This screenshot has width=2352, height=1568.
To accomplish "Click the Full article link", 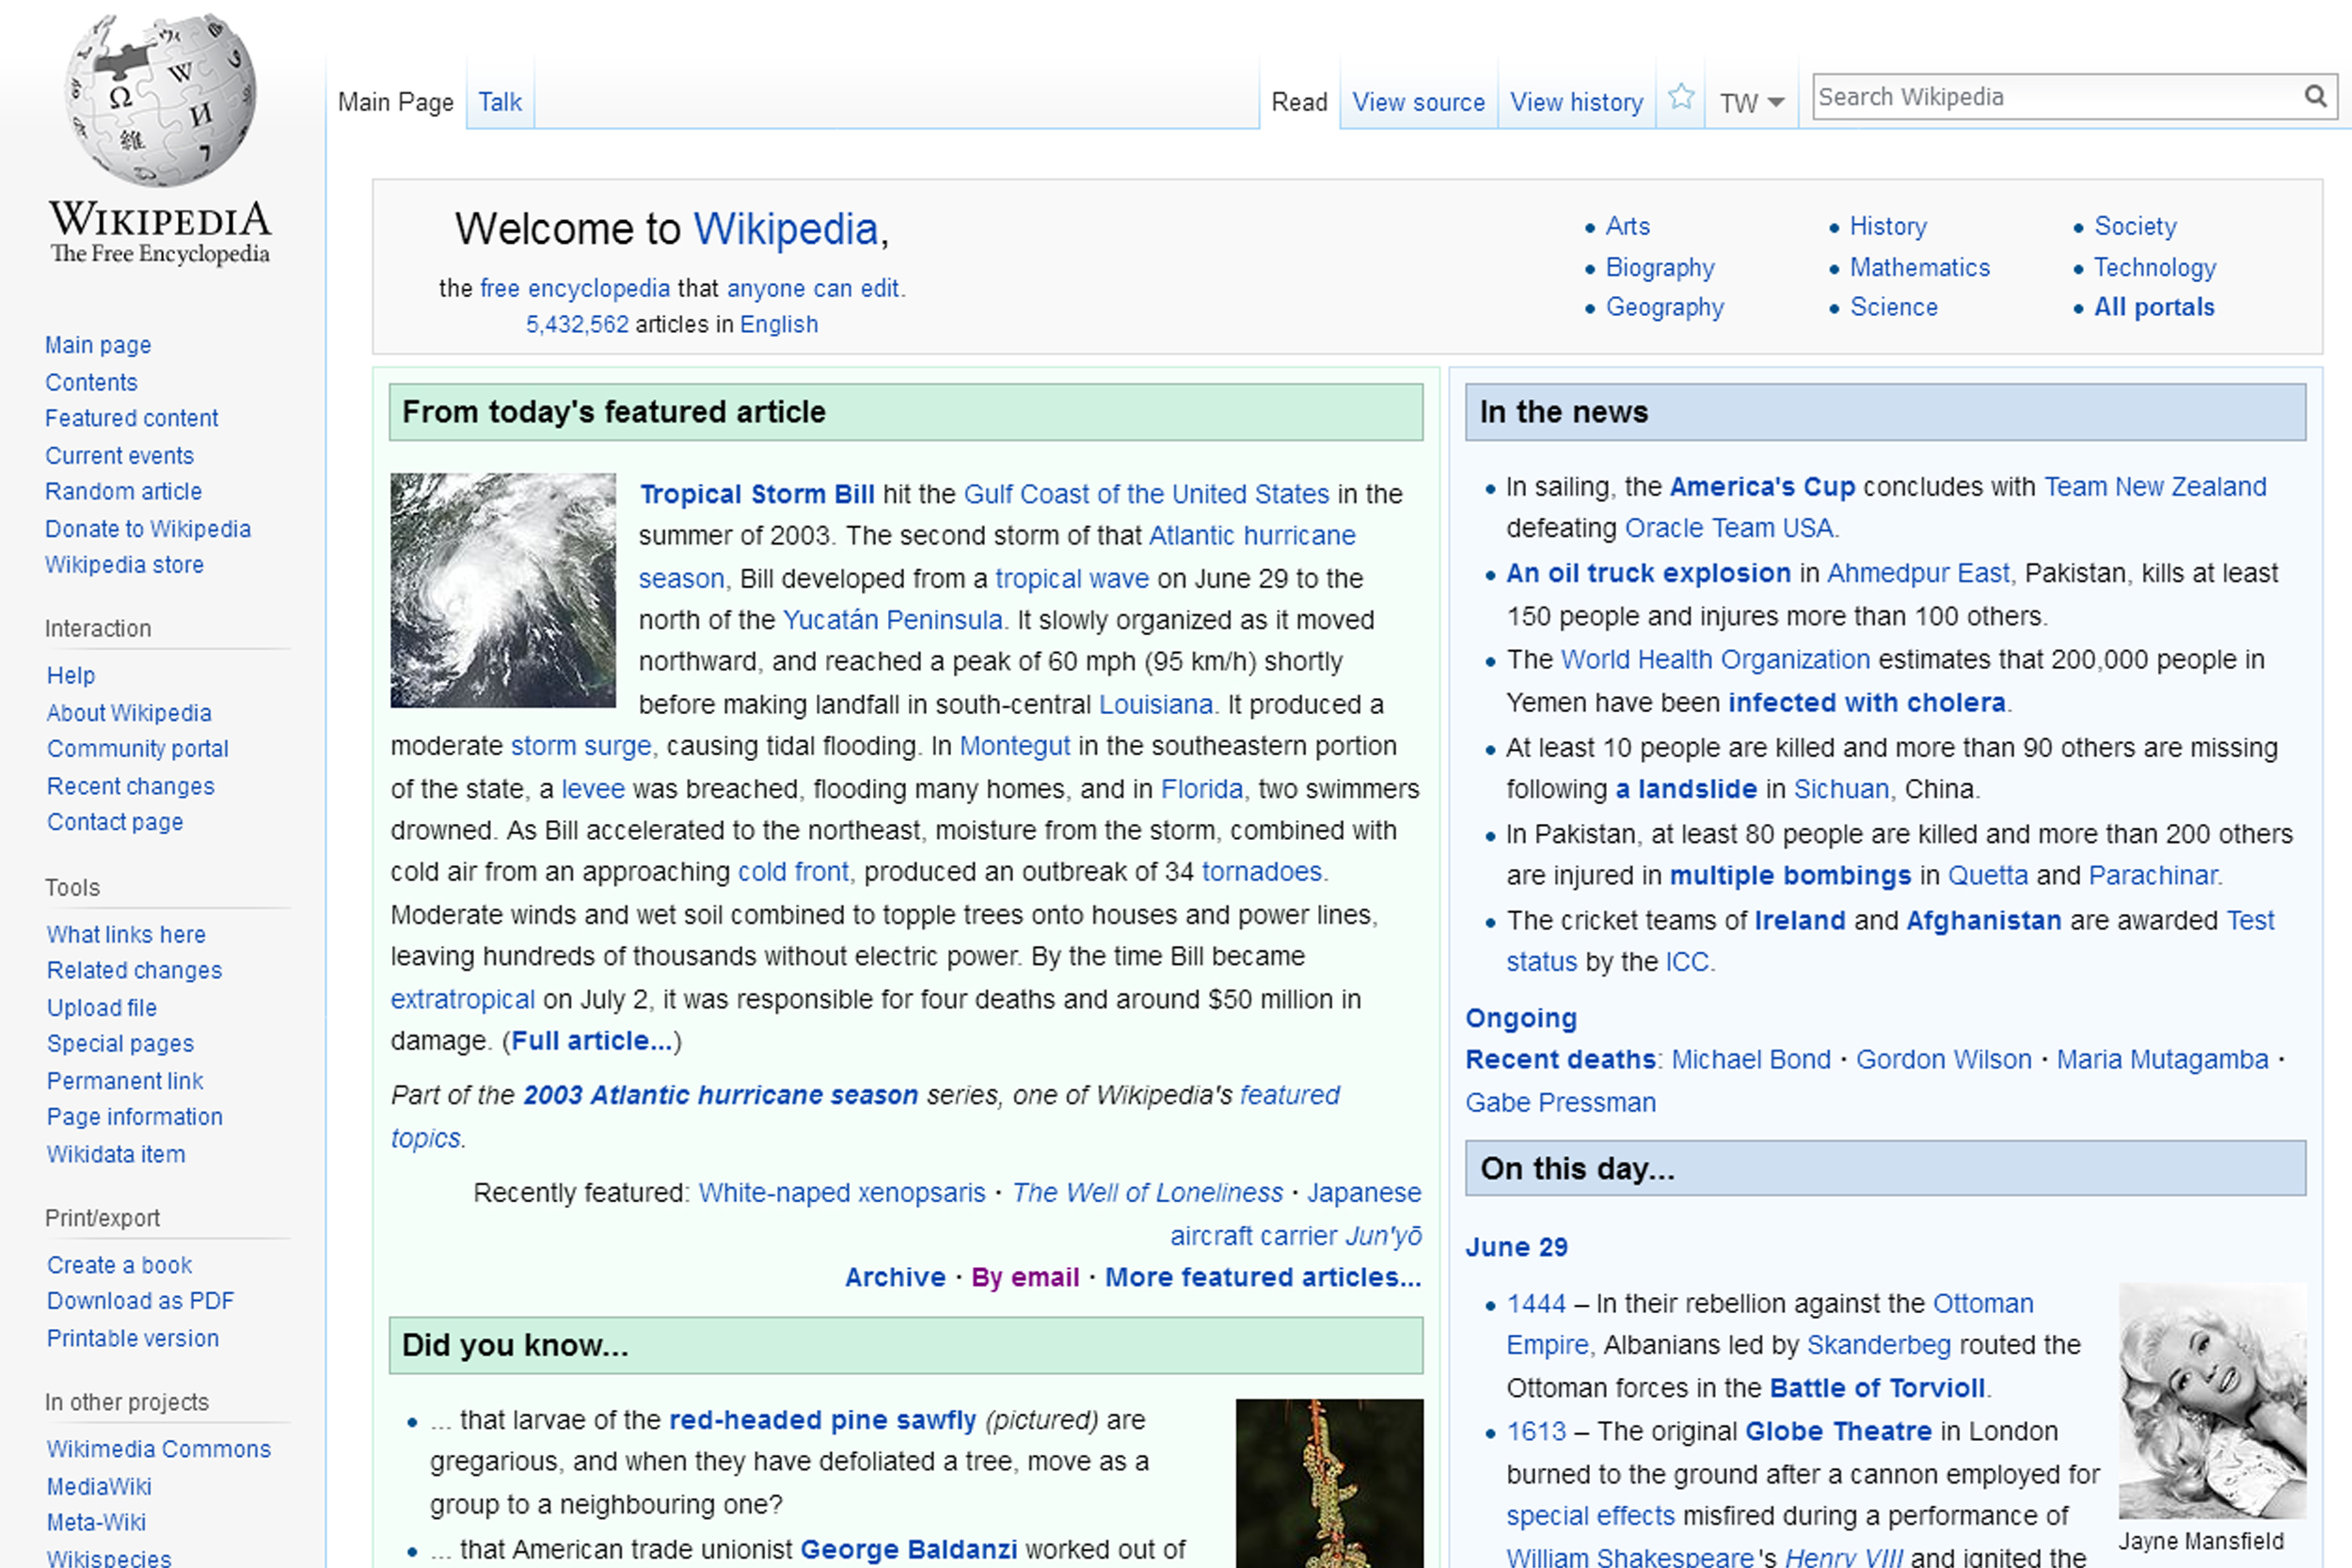I will coord(592,1041).
